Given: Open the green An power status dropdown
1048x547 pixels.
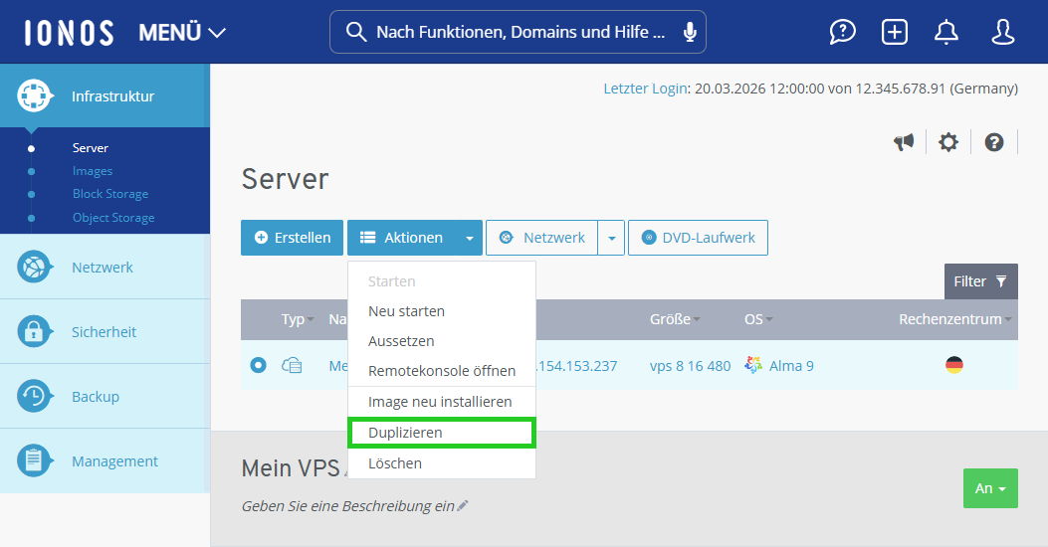Looking at the screenshot, I should (x=990, y=488).
